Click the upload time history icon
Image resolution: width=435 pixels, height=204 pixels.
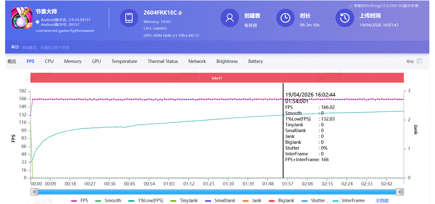point(345,18)
